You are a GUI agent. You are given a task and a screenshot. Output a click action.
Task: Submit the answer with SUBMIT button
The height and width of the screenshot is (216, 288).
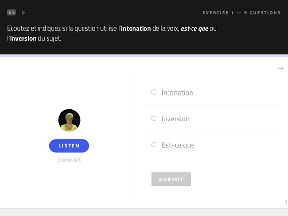tap(171, 179)
